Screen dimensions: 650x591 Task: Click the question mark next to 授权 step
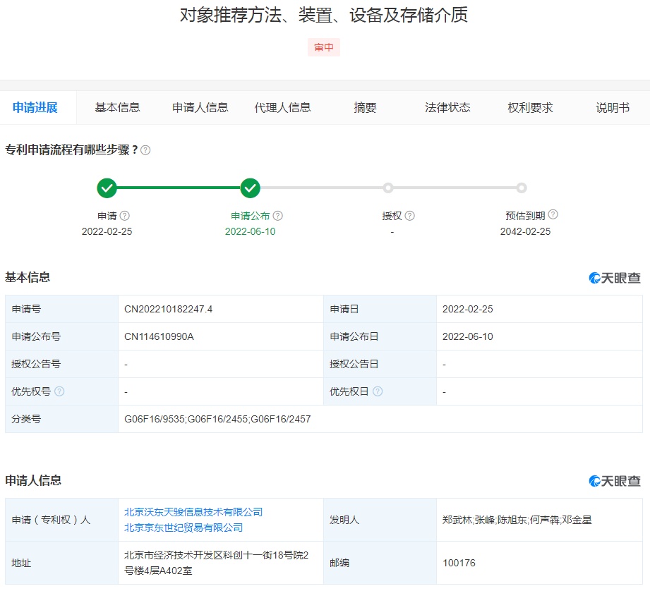(x=409, y=216)
